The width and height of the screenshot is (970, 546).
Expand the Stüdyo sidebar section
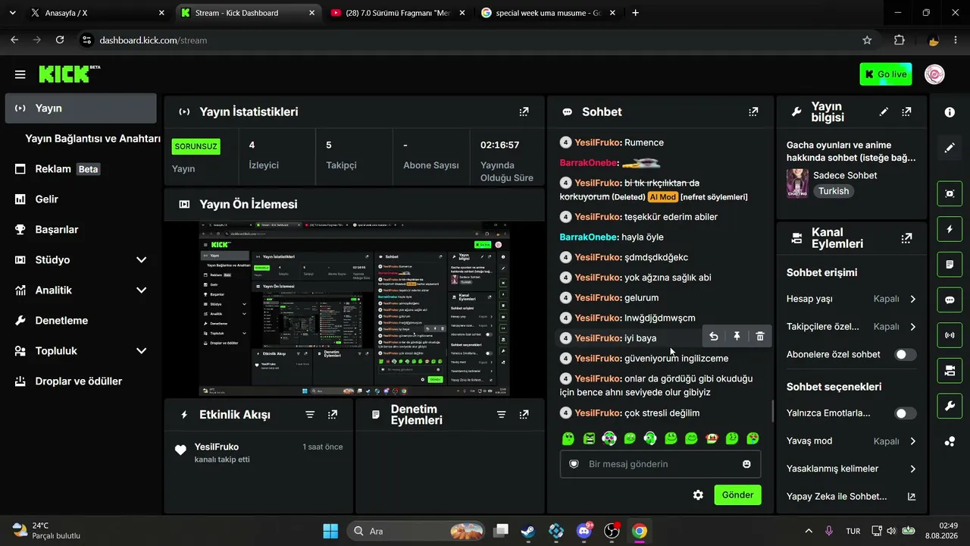[x=141, y=260]
